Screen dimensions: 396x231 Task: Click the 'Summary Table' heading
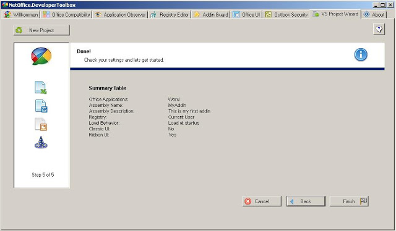pos(107,88)
